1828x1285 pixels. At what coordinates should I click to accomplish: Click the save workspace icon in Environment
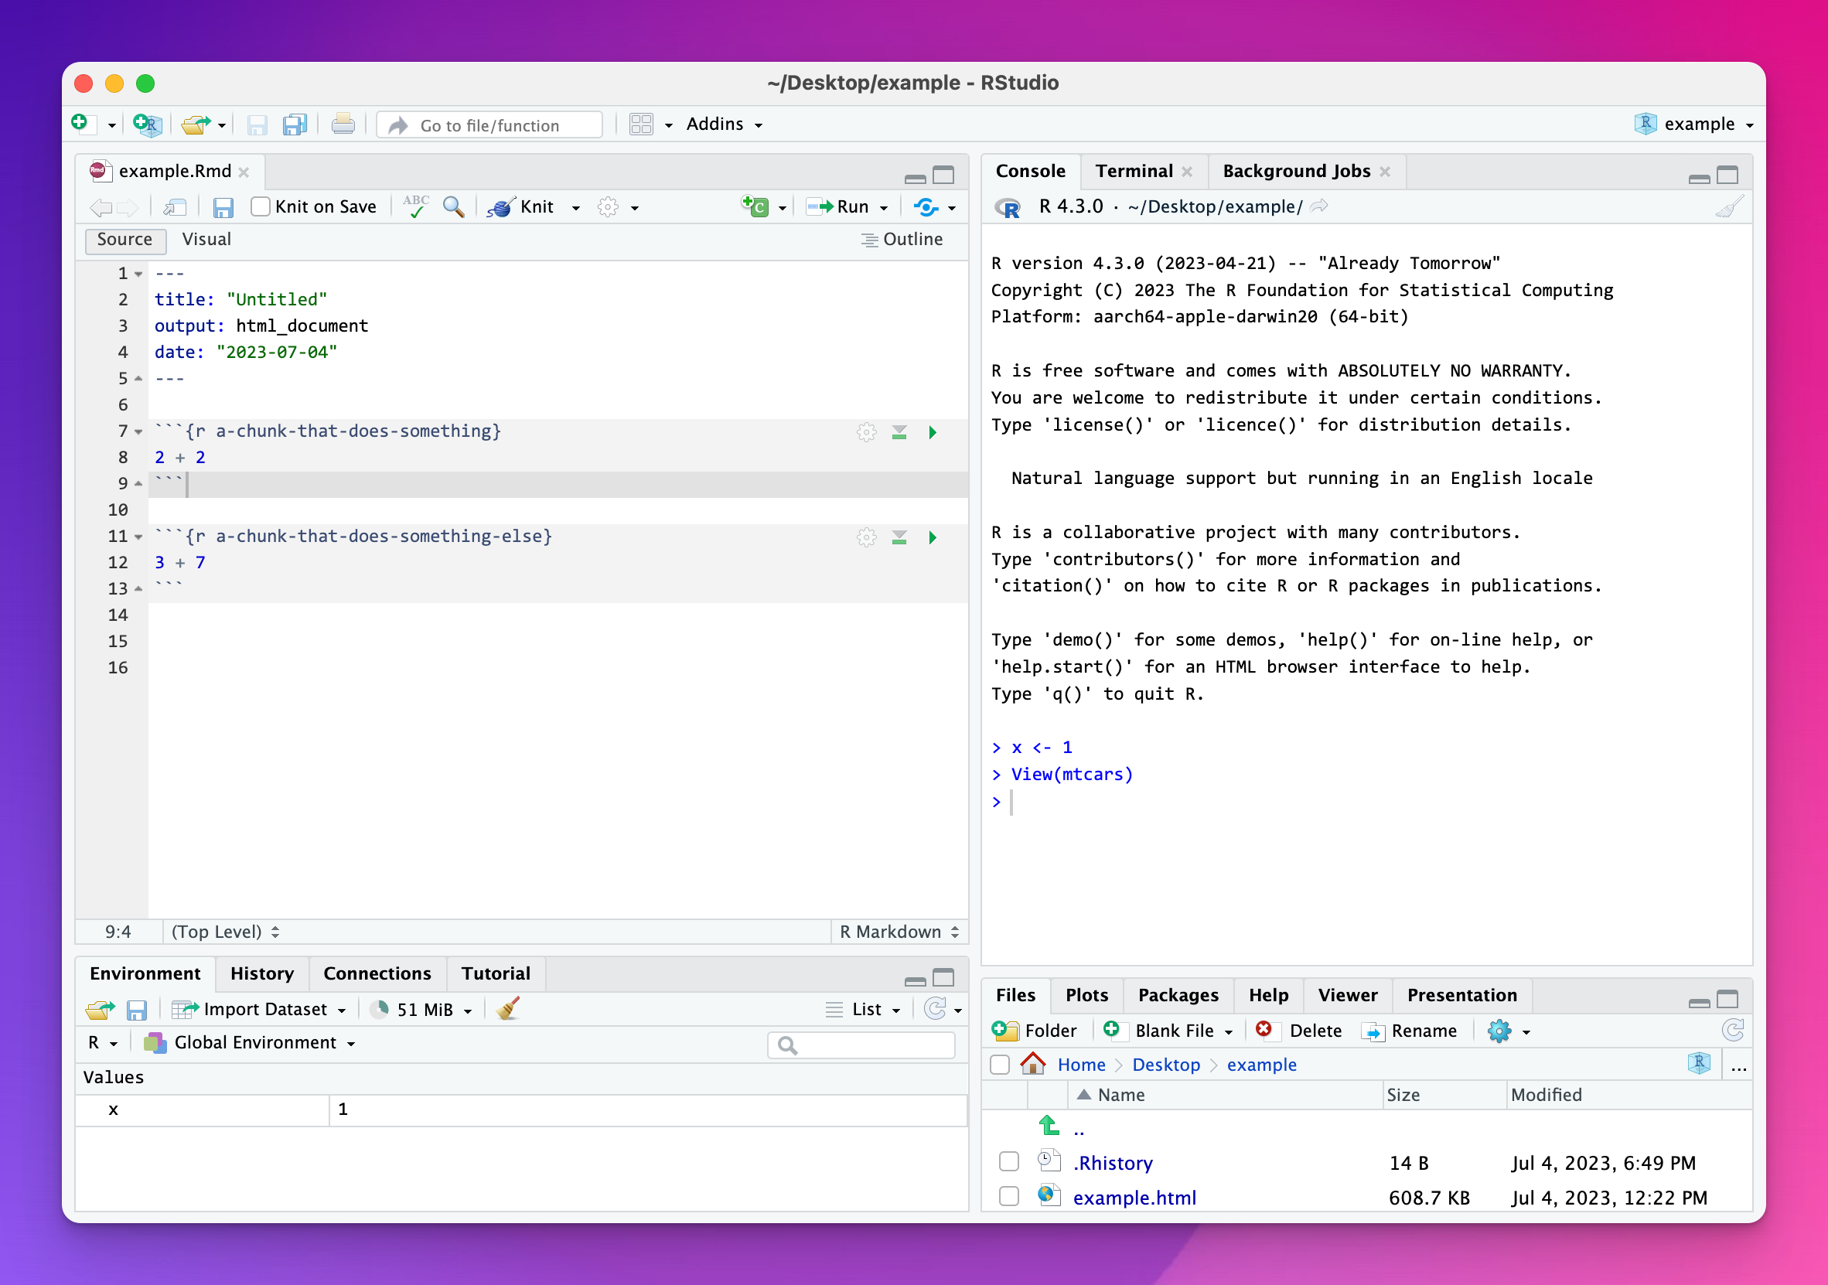[137, 1011]
